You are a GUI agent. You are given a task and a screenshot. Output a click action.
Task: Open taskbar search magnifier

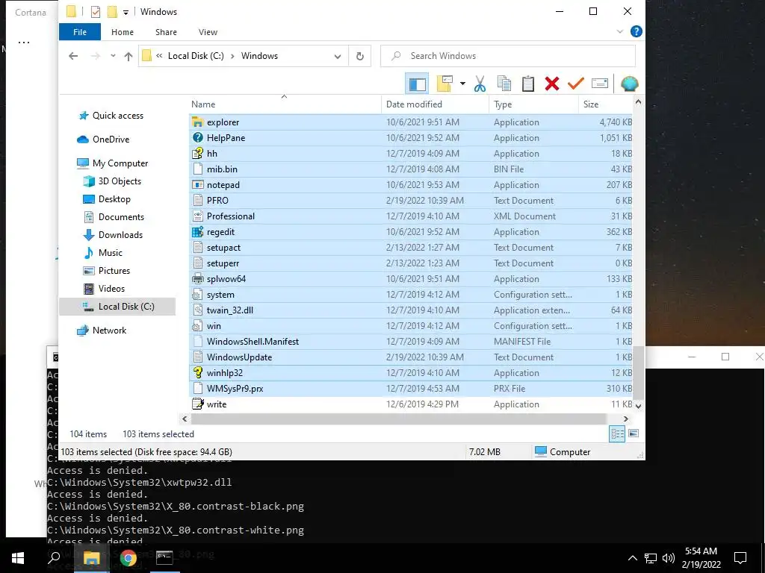point(54,558)
